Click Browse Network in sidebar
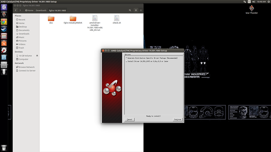The height and width of the screenshot is (152, 271). click(x=25, y=67)
